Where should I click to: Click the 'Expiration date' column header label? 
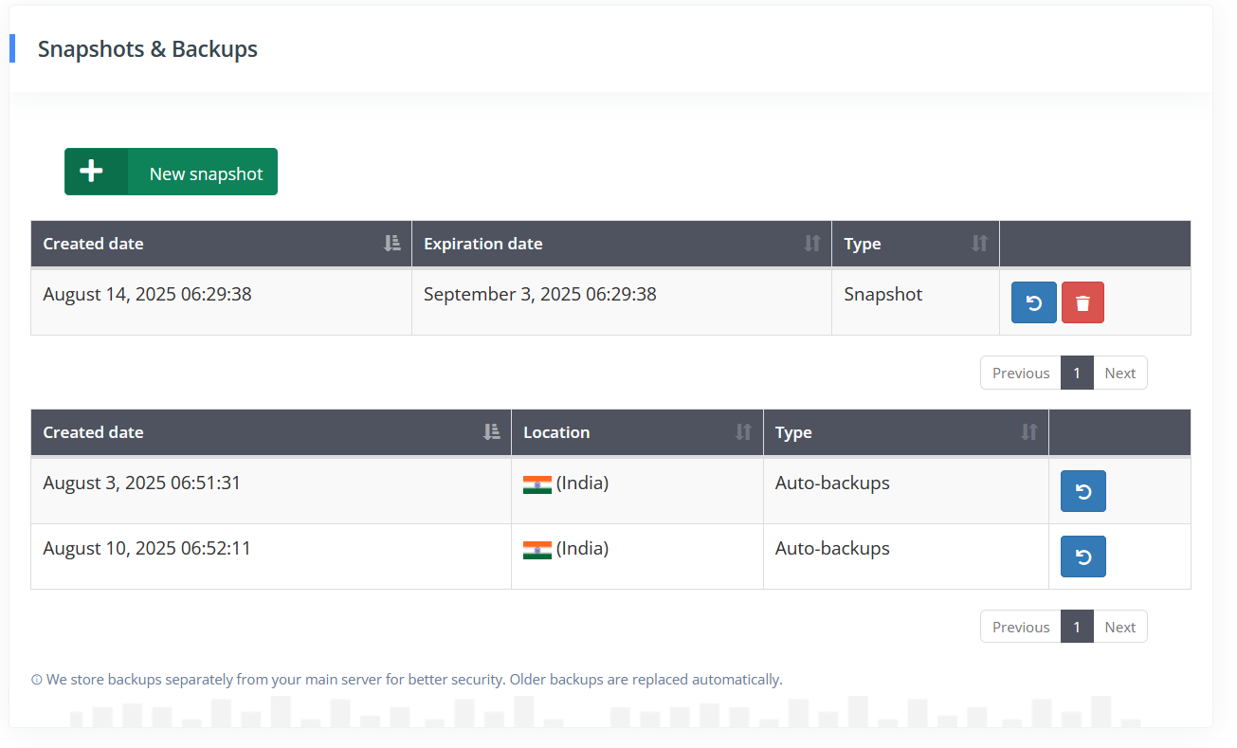483,244
